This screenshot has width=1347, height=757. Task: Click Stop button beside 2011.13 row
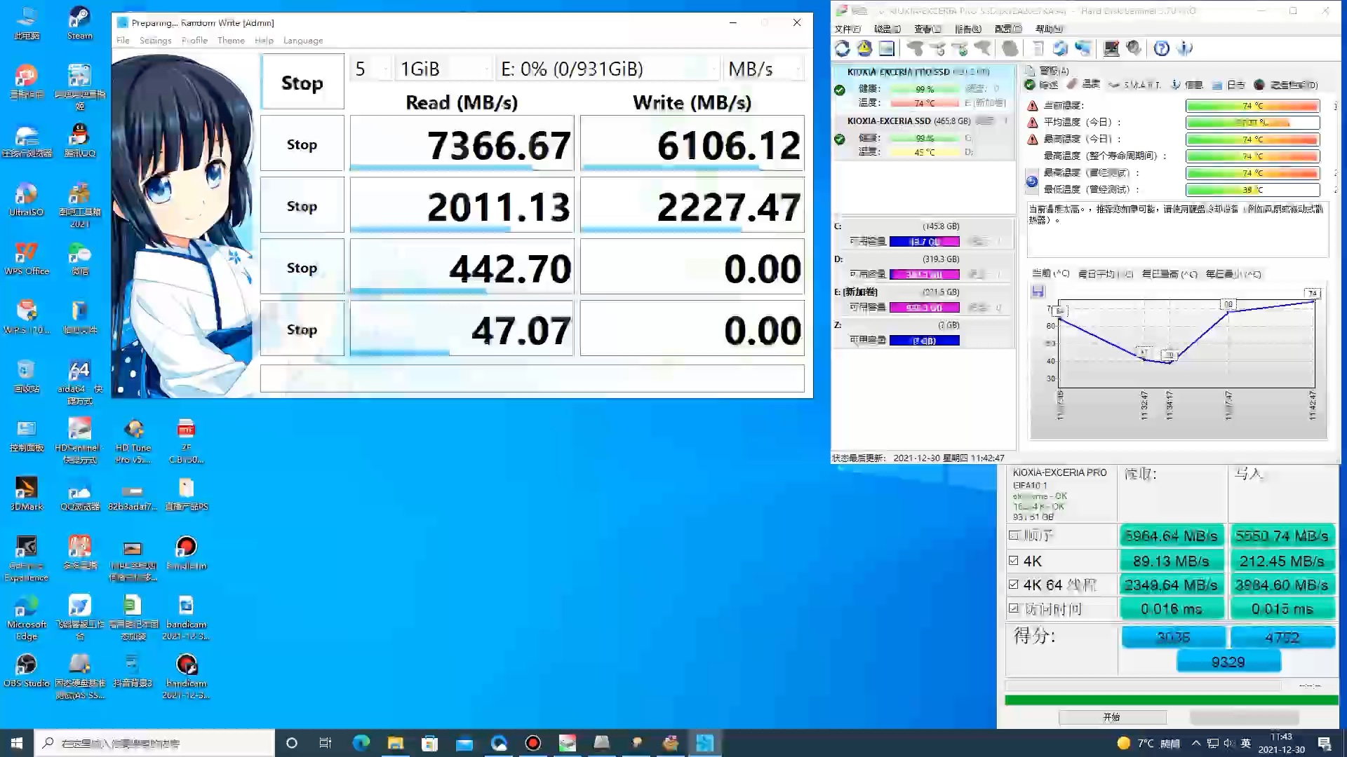tap(302, 205)
